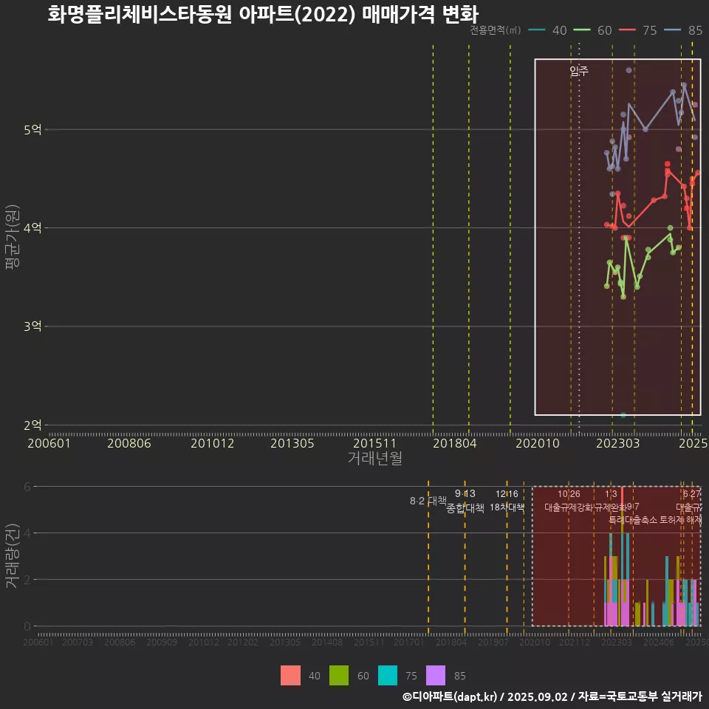Click 202406 on the volume chart x-axis

(x=658, y=642)
